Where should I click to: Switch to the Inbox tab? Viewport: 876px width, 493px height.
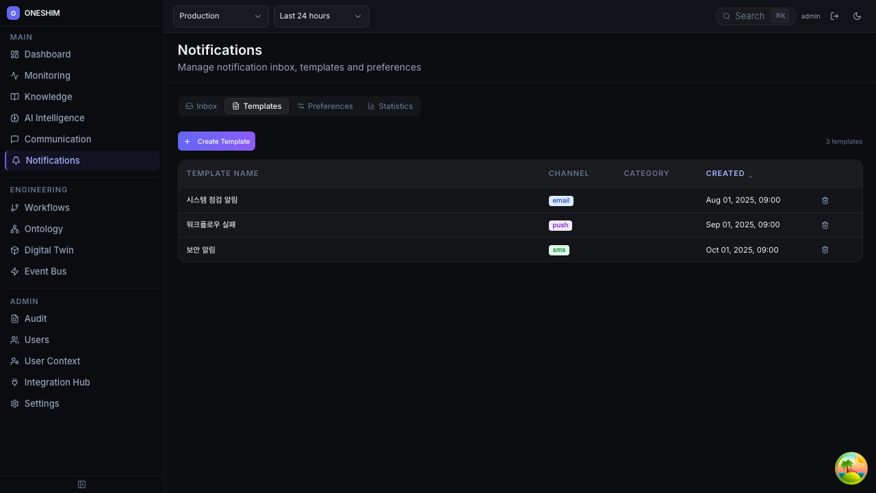(201, 106)
